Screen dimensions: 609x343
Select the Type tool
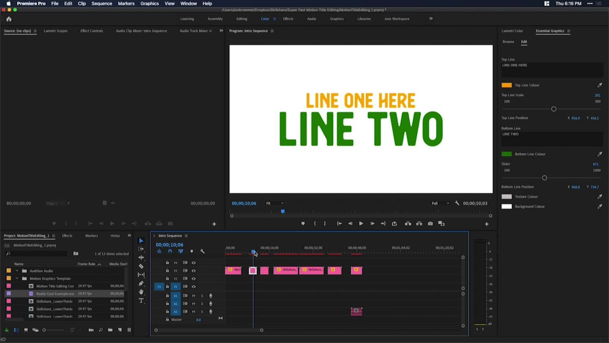[x=141, y=301]
